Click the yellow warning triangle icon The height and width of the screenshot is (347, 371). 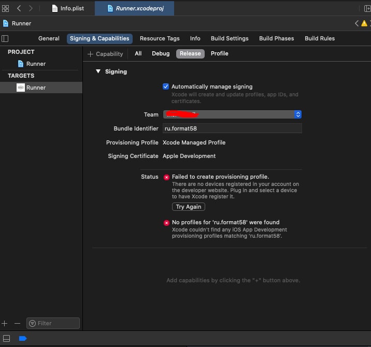tap(364, 23)
